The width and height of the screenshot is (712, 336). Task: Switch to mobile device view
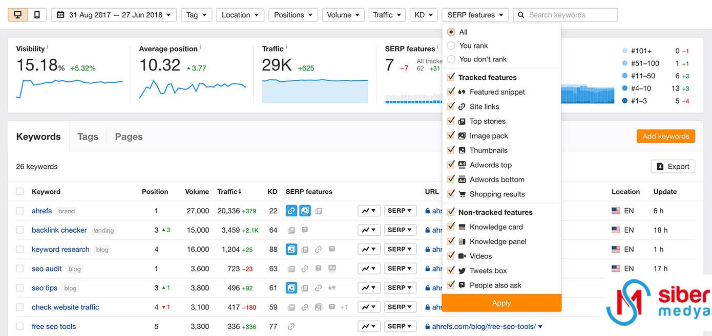(37, 15)
